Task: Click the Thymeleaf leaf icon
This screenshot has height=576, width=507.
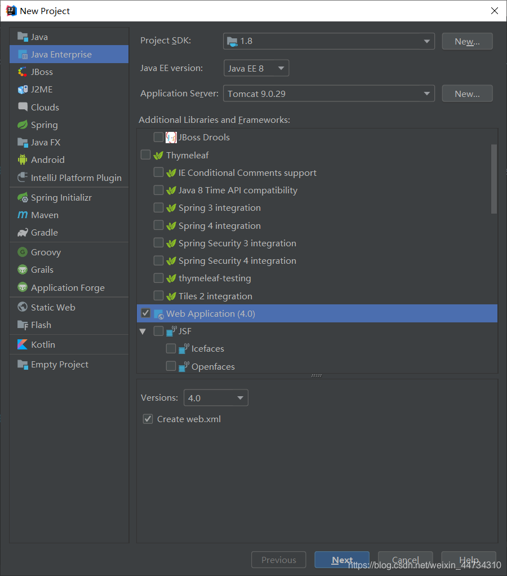Action: [x=158, y=156]
